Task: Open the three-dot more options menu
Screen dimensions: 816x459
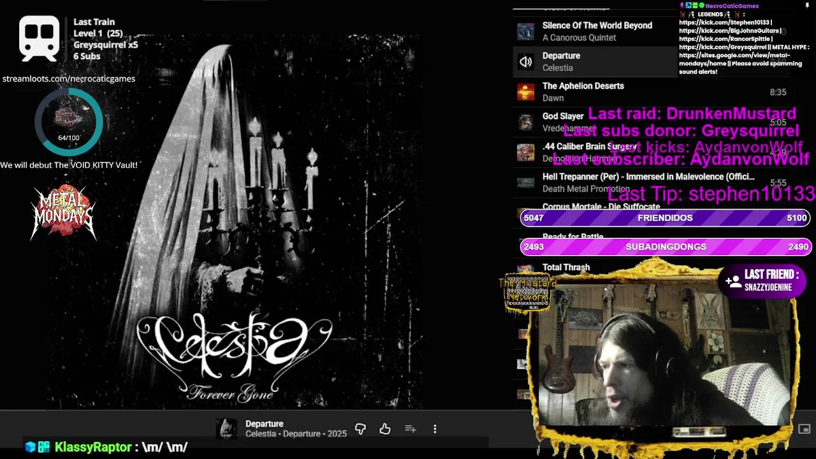Action: coord(435,429)
